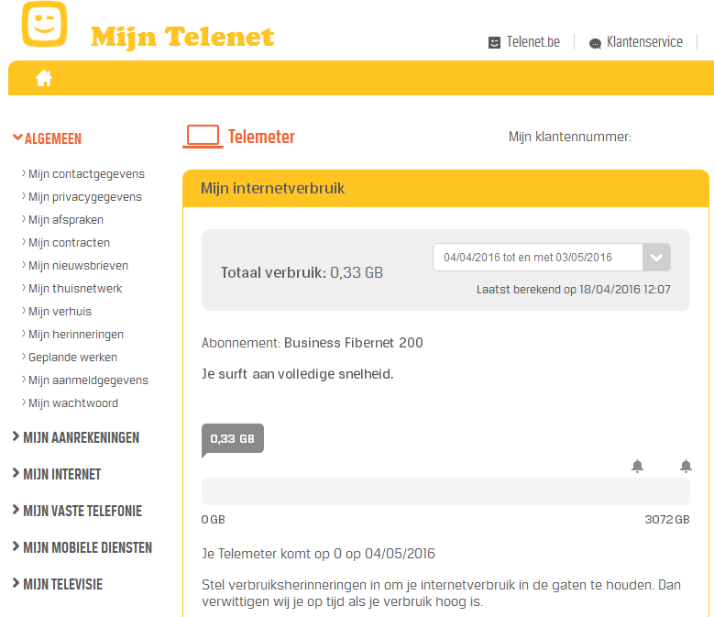Click the Klantenservice speech bubble icon
This screenshot has height=617, width=714.
point(595,43)
